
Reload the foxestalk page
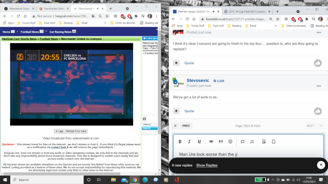coord(187,19)
